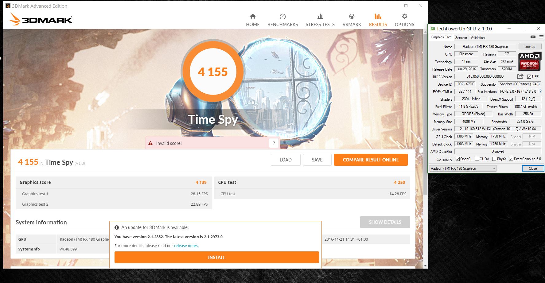Click the Memory Type GDDR5 (Elpida) field
Viewport: 545px width, 283px height.
tap(473, 114)
